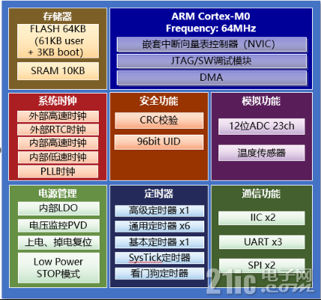Click the 外部RTC时钟 box
The image size is (321, 300).
click(58, 129)
